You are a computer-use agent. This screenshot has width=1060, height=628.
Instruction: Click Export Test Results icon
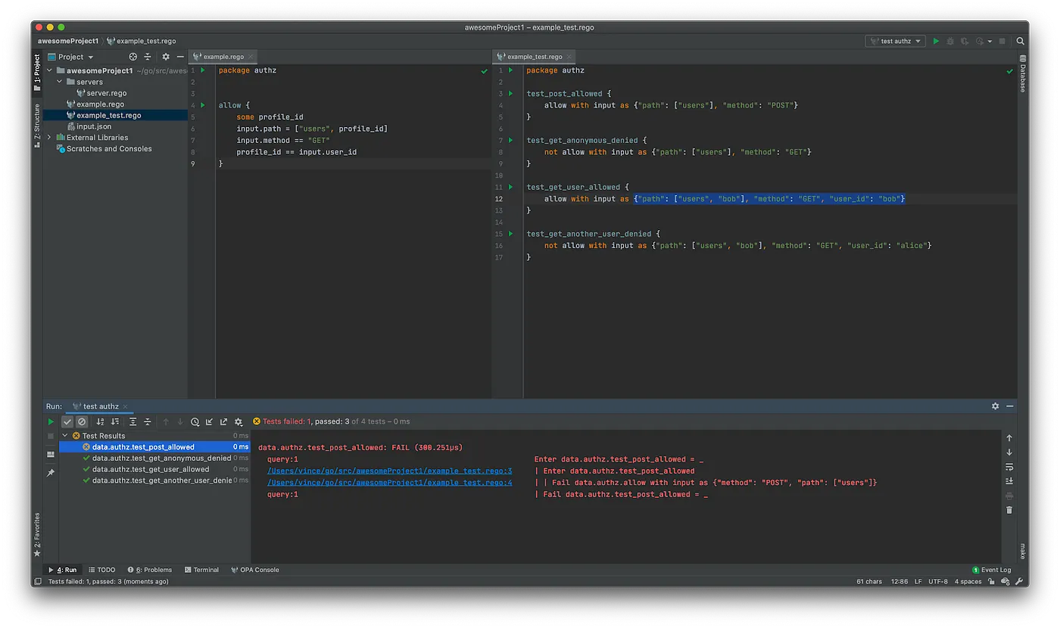(x=224, y=422)
